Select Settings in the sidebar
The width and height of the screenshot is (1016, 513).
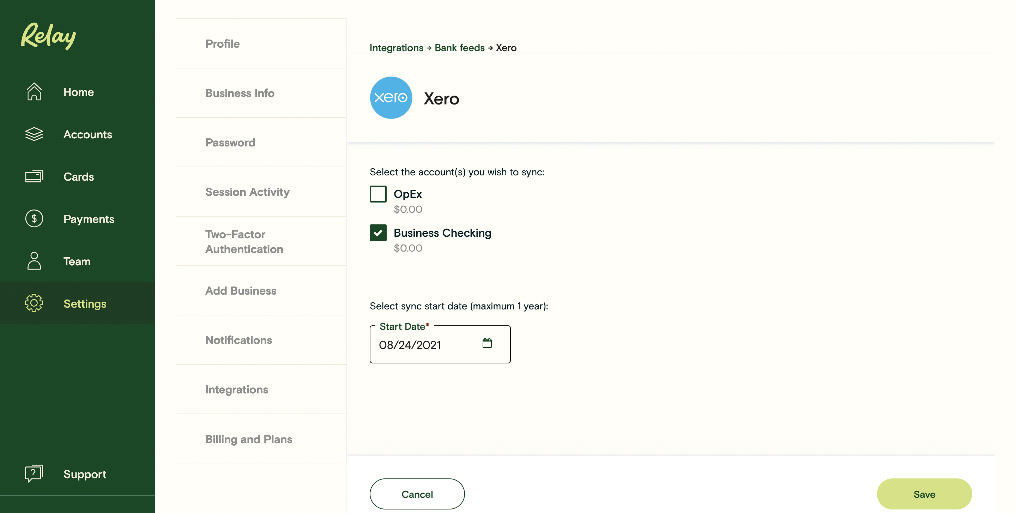[x=77, y=303]
